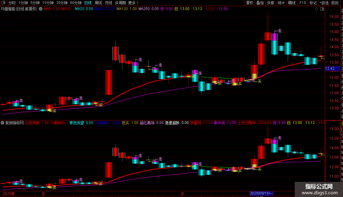Open the 多股 multi-stock view

point(270,3)
